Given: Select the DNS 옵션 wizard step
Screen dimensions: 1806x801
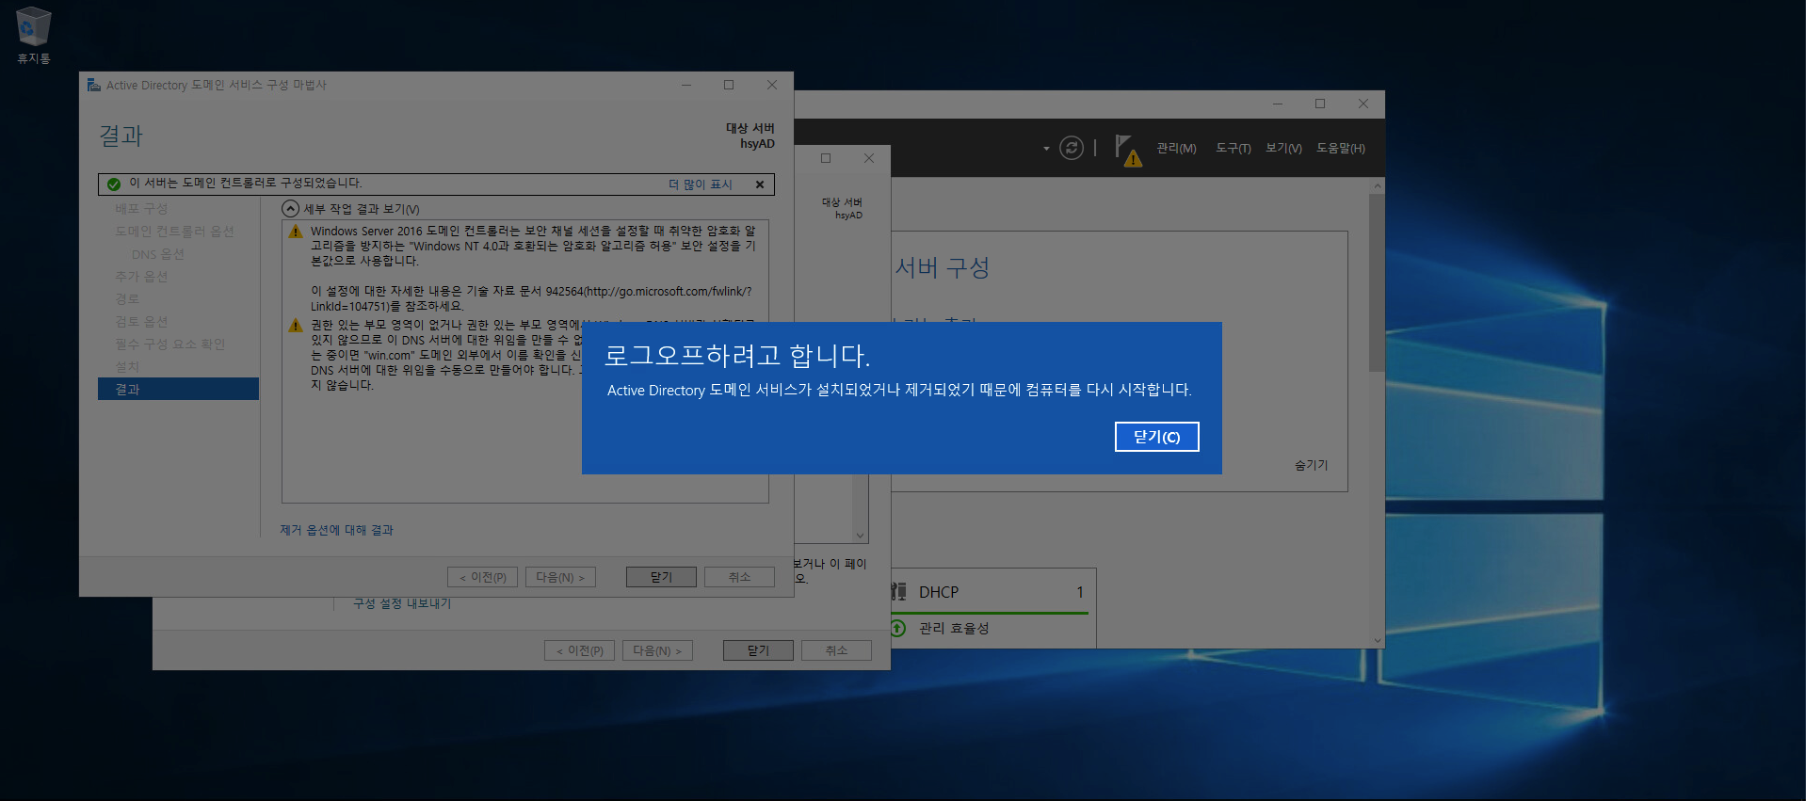Looking at the screenshot, I should [157, 254].
